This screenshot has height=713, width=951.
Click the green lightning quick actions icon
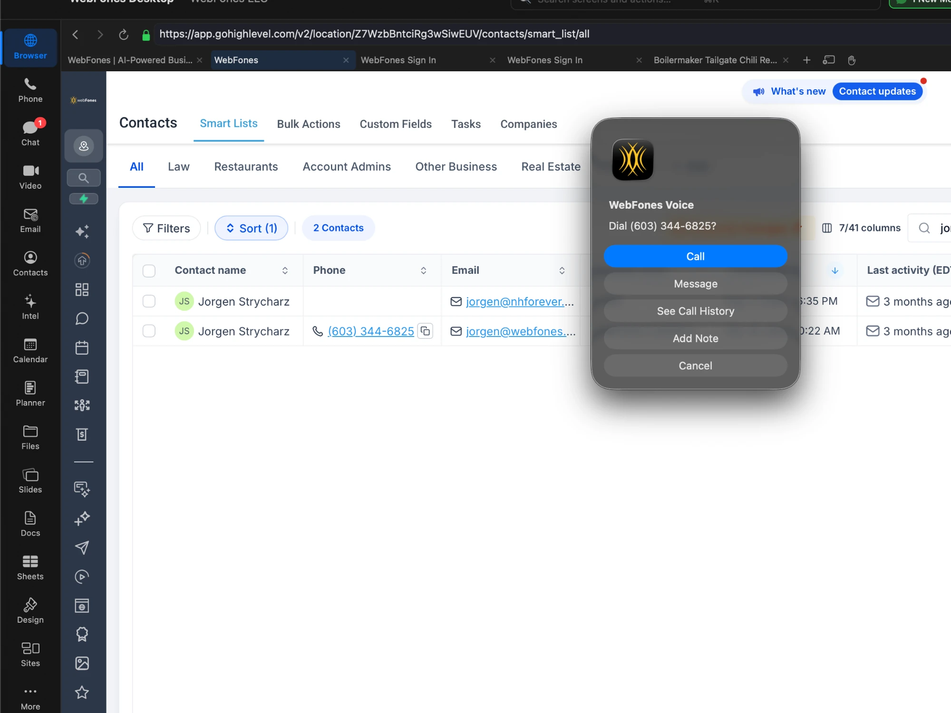[x=84, y=199]
